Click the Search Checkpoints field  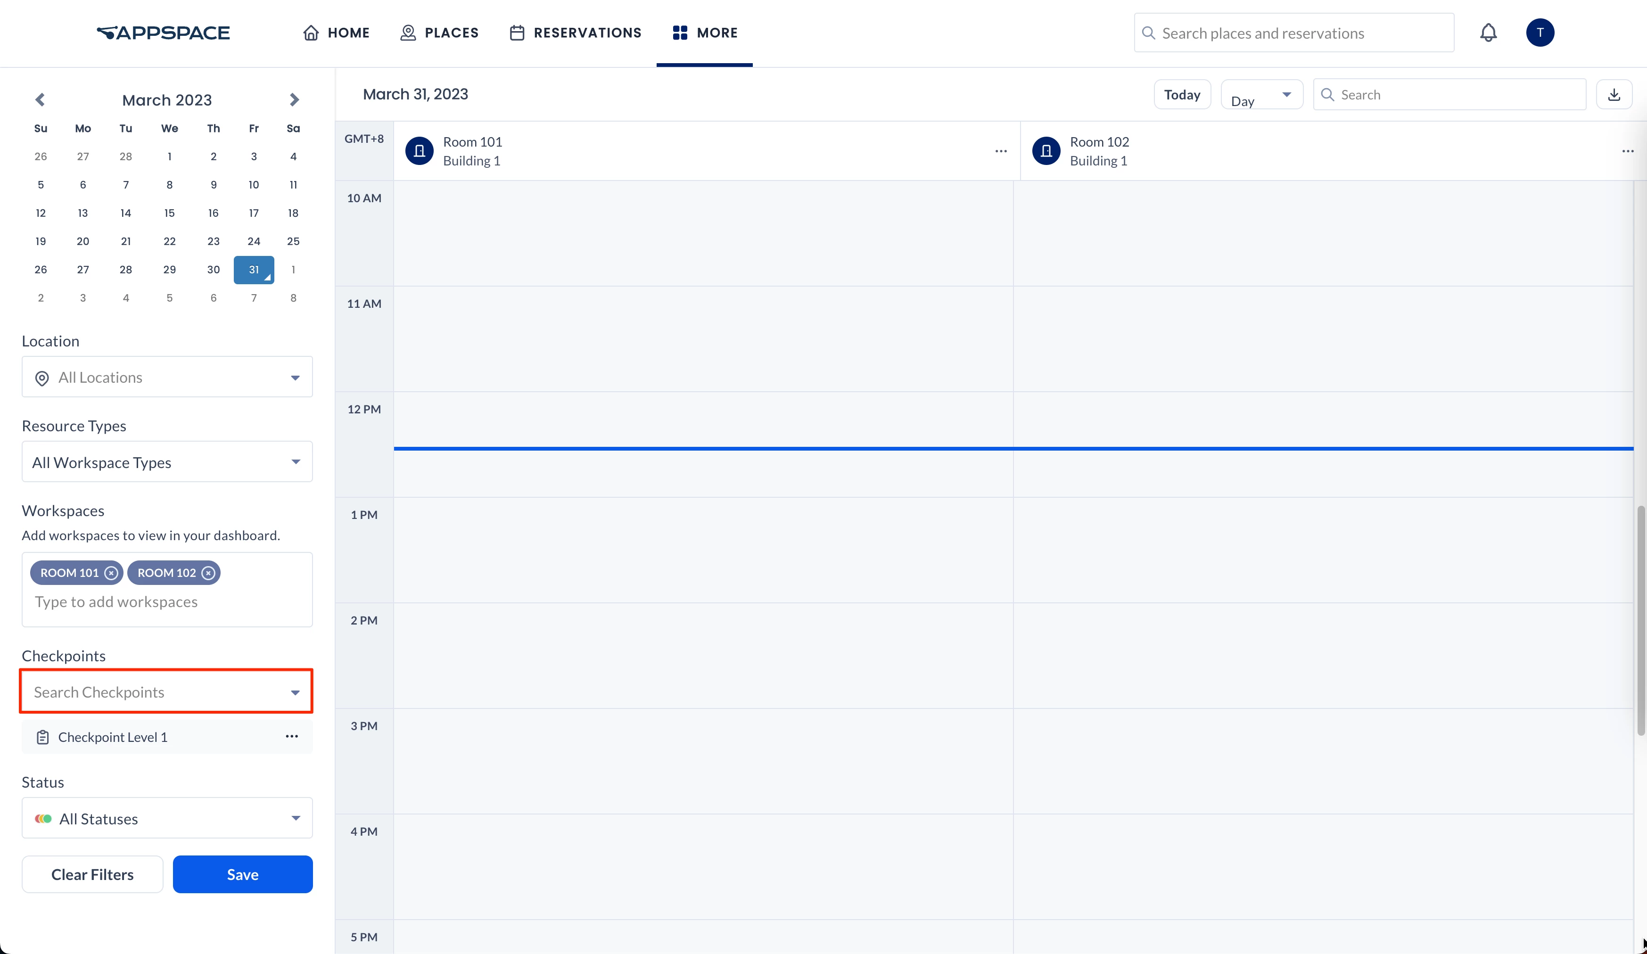tap(157, 692)
